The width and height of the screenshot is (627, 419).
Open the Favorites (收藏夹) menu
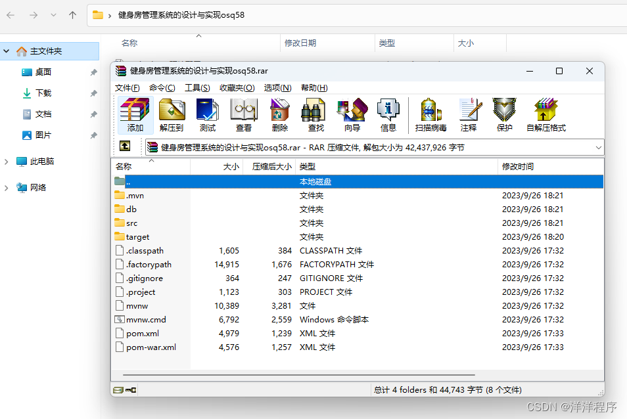coord(237,88)
